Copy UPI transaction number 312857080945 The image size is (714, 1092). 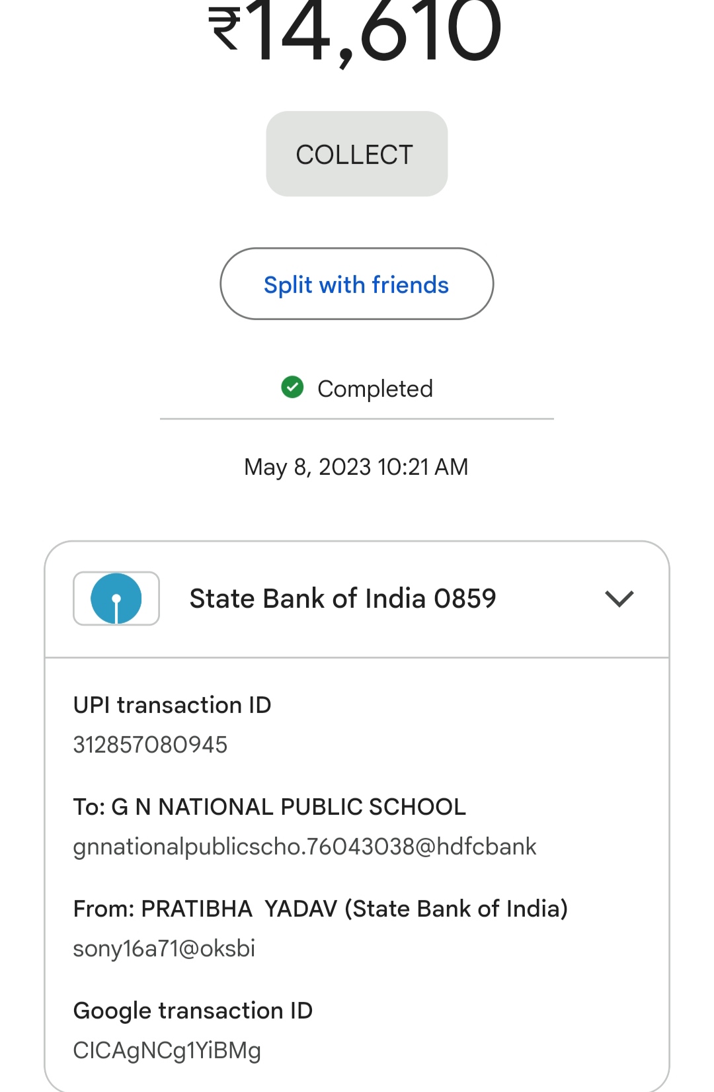(150, 745)
